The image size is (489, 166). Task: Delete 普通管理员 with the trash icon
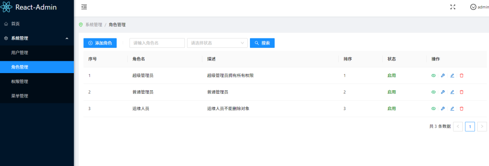click(x=461, y=92)
